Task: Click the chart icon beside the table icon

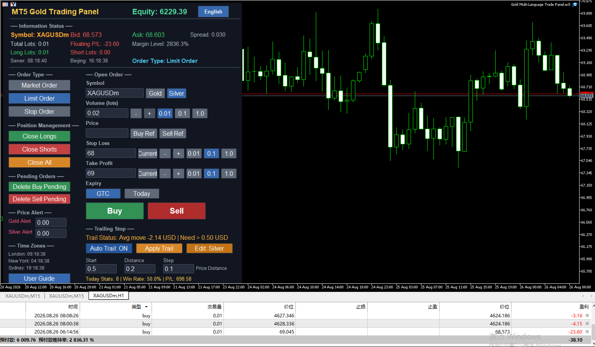Action: point(13,4)
